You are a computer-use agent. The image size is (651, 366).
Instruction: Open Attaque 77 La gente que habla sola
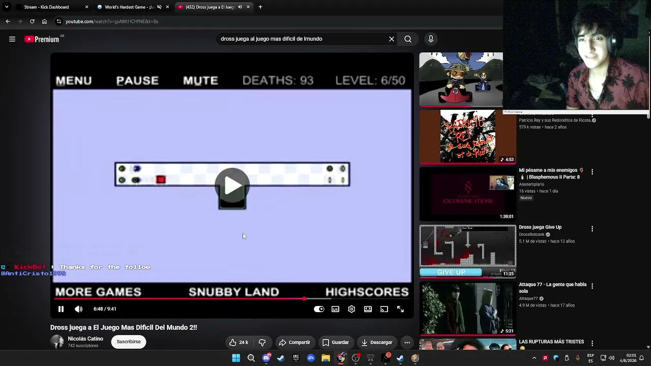(552, 288)
